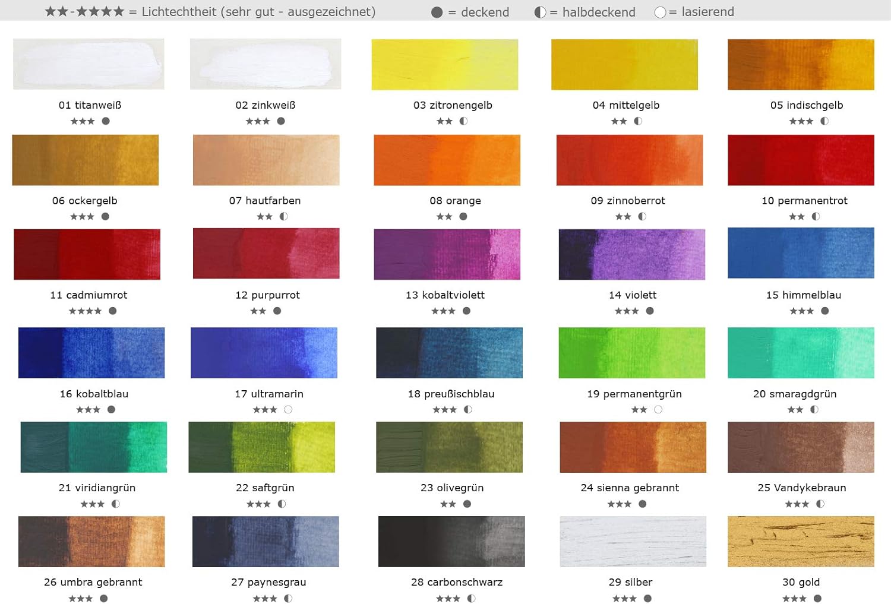891x604 pixels.
Task: Select the 15 himmelblau blue swatch
Action: 801,253
